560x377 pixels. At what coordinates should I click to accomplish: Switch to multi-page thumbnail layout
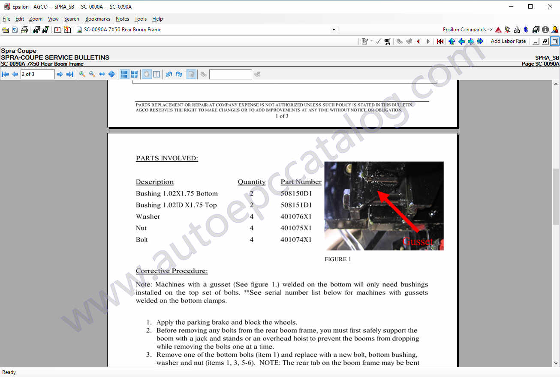coord(134,74)
